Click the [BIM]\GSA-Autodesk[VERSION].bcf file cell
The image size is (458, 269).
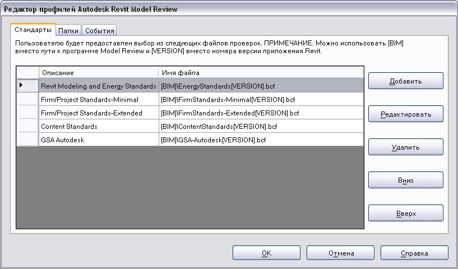[x=261, y=140]
